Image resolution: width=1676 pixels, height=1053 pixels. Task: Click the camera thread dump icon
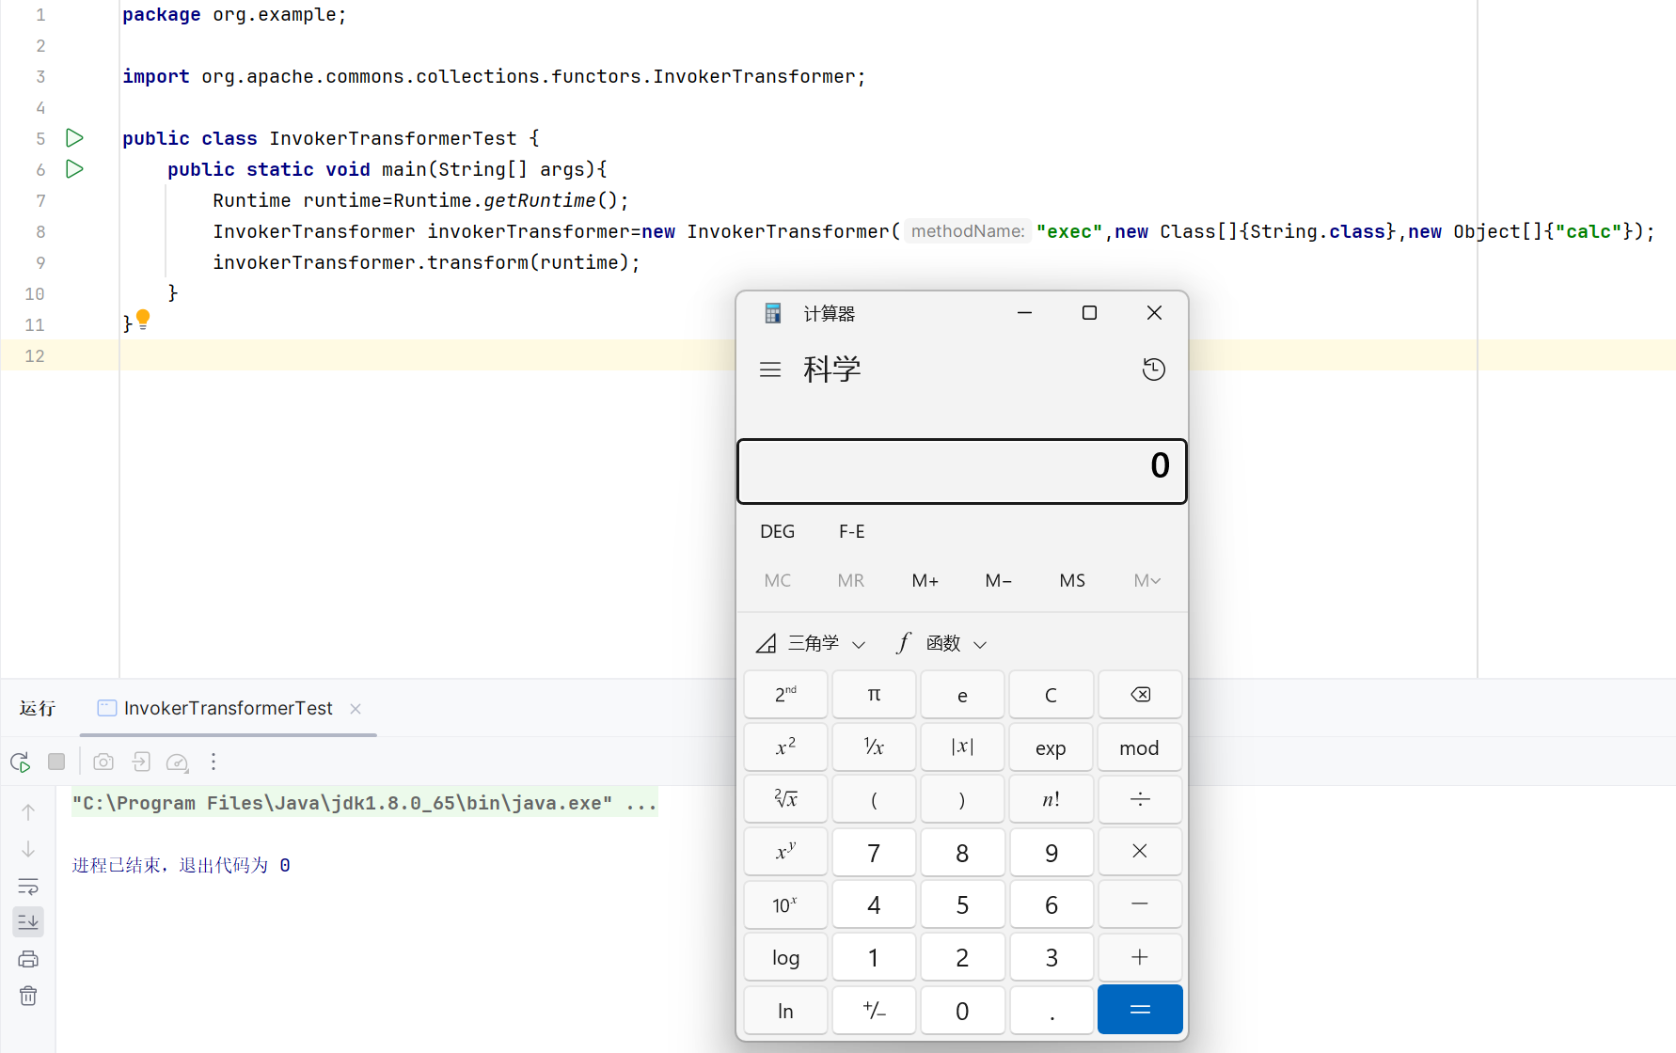103,762
